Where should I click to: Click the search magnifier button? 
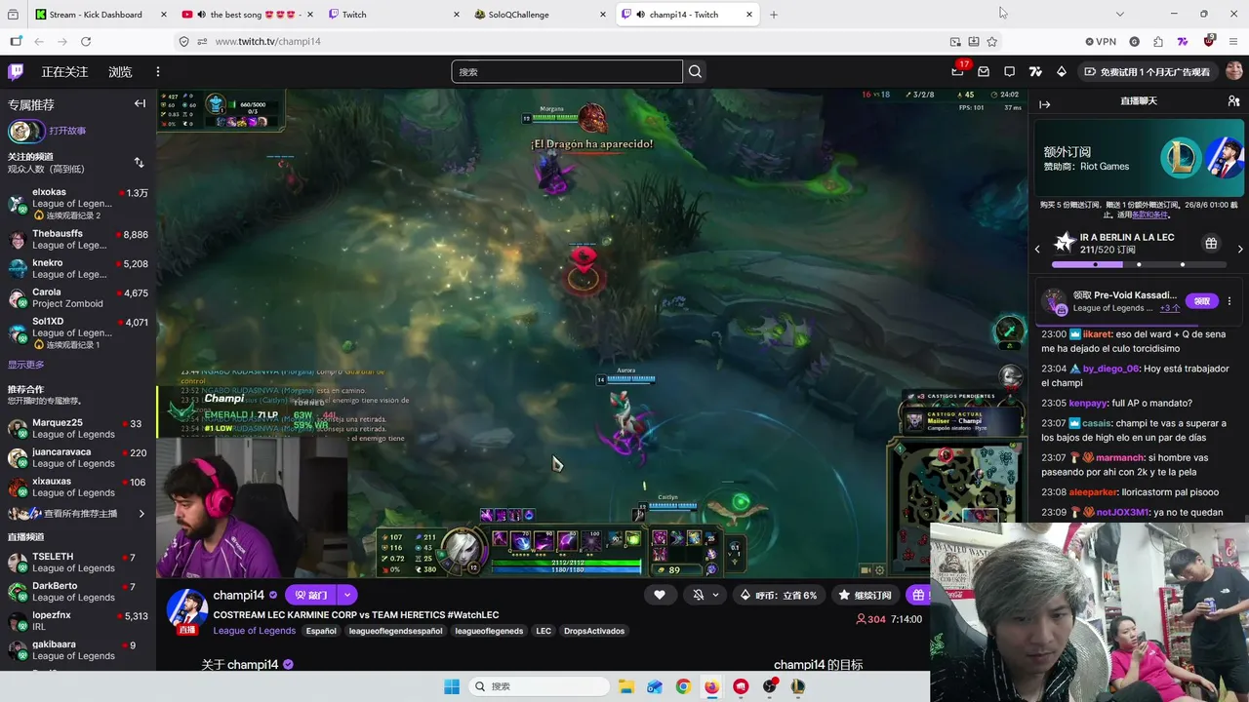click(x=695, y=71)
